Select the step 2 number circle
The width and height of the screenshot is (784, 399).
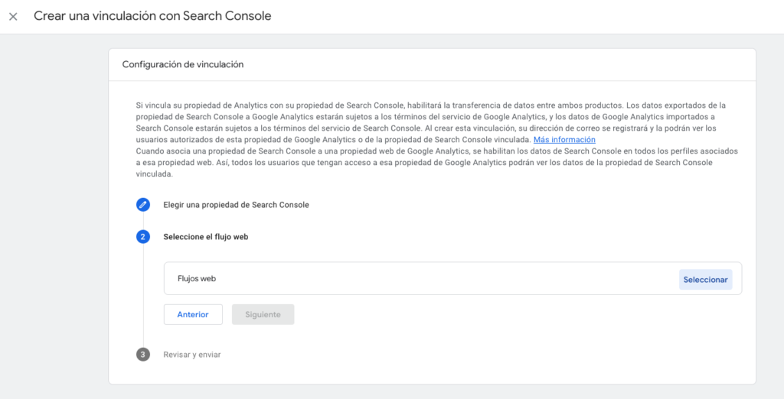point(143,237)
